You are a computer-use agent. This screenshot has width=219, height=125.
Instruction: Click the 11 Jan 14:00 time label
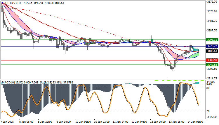tap(121, 122)
